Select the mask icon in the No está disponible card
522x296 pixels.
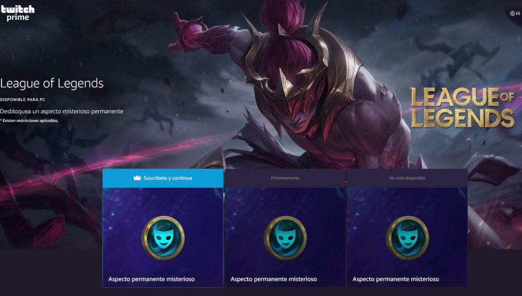point(407,238)
